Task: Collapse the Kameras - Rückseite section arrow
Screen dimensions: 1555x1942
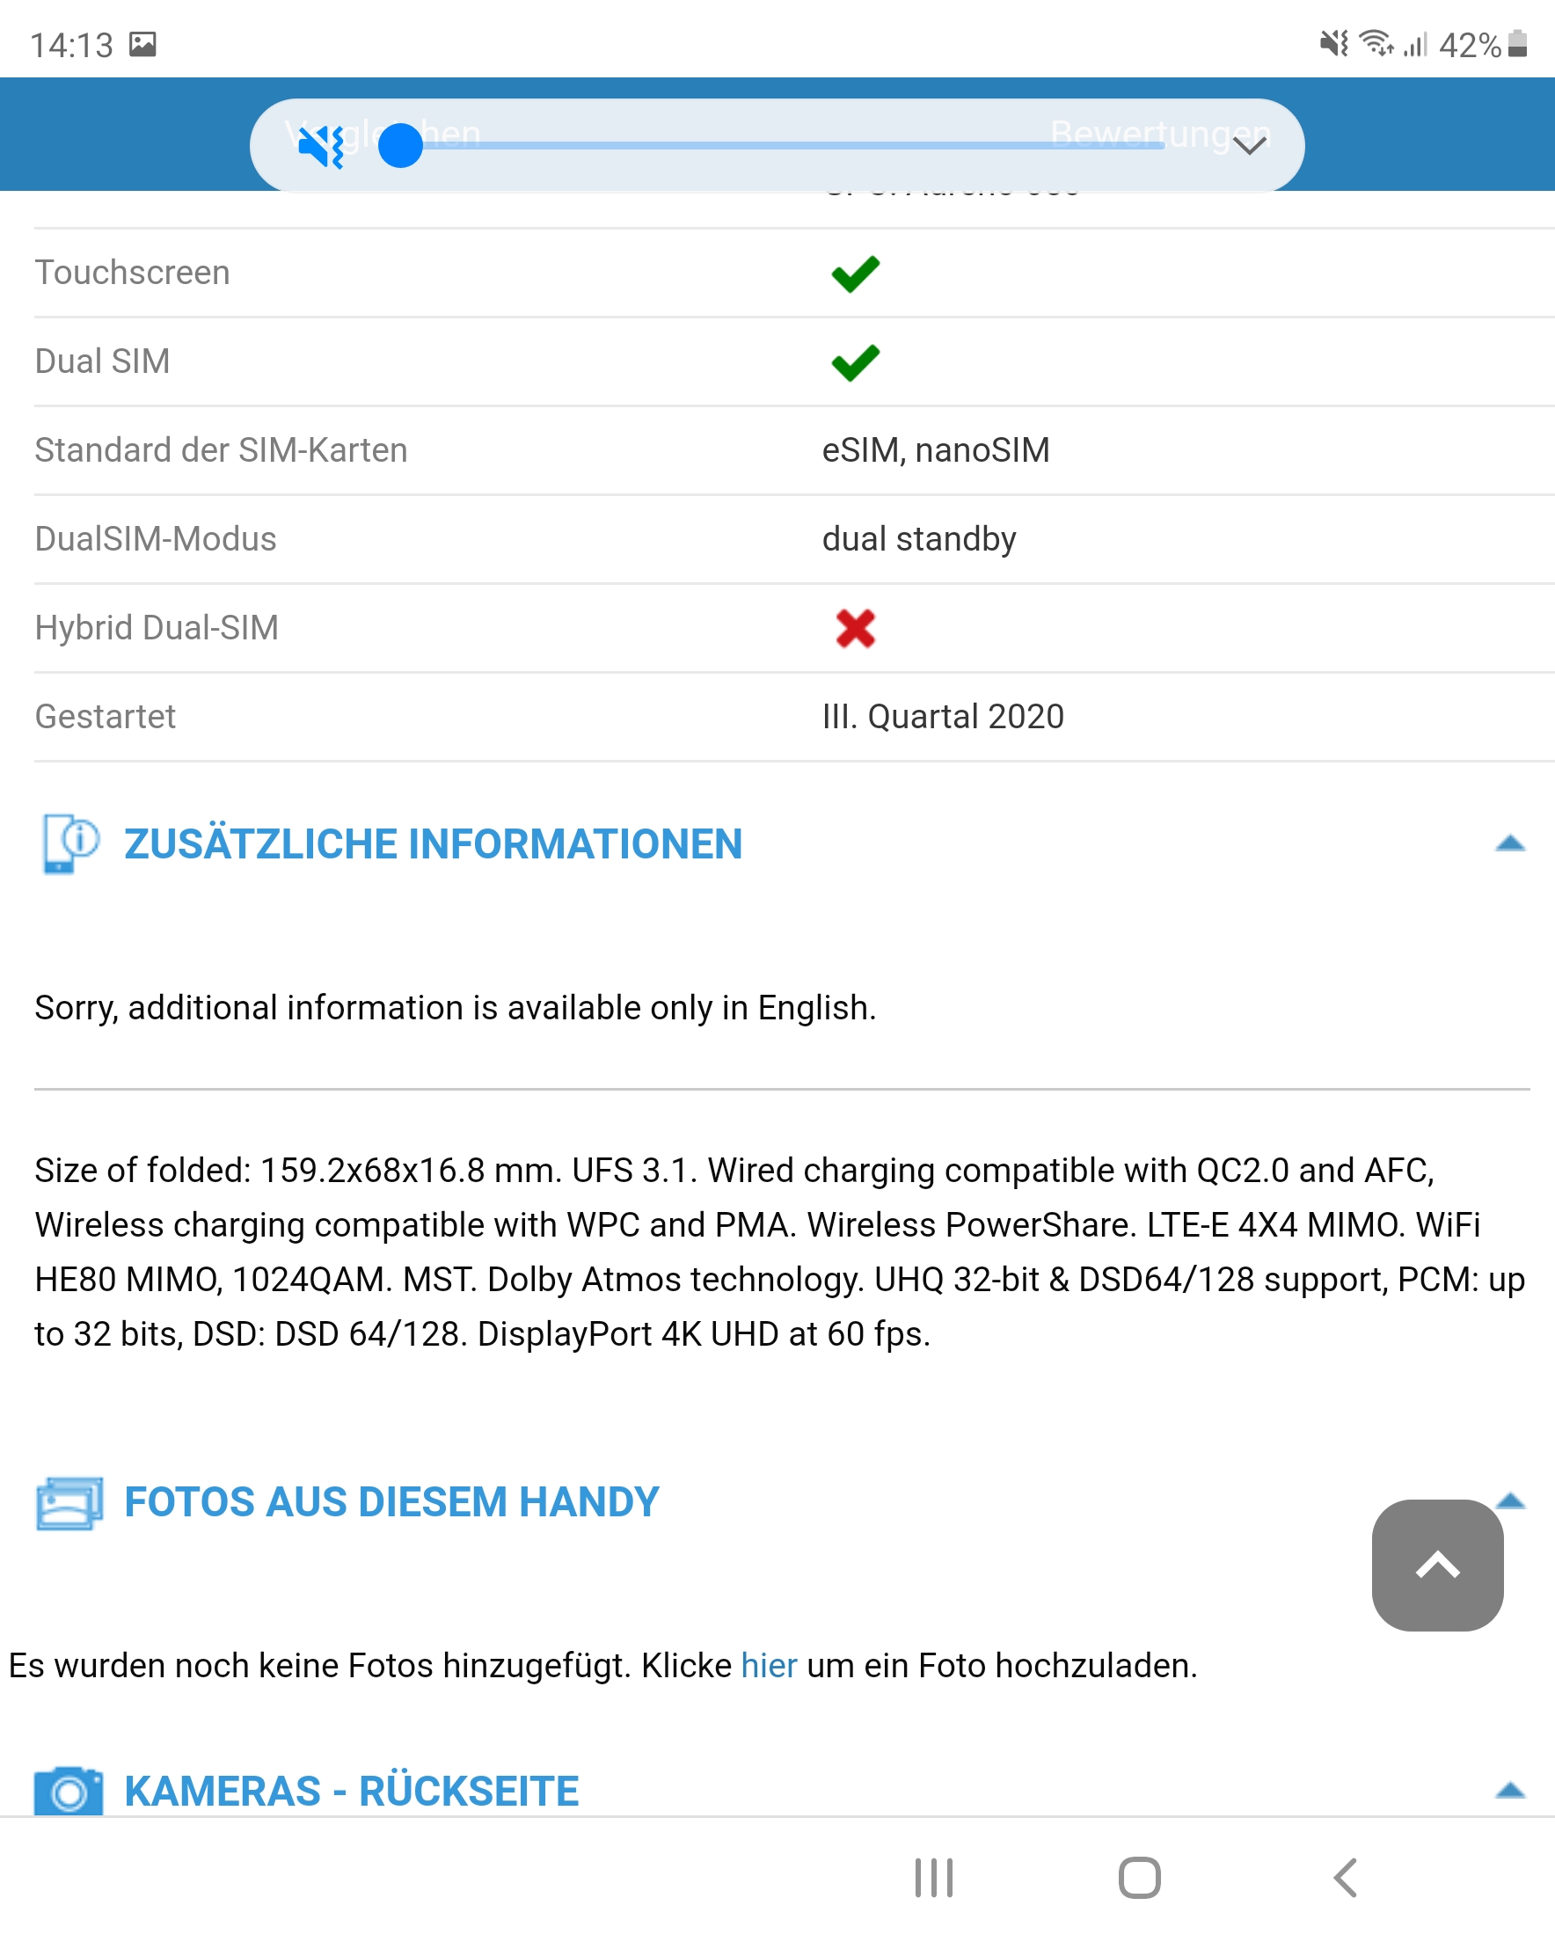Action: 1510,1789
